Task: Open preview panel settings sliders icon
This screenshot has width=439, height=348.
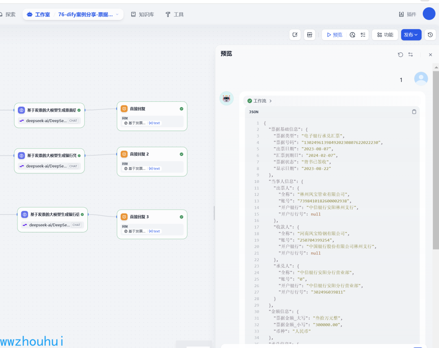Action: [x=411, y=54]
